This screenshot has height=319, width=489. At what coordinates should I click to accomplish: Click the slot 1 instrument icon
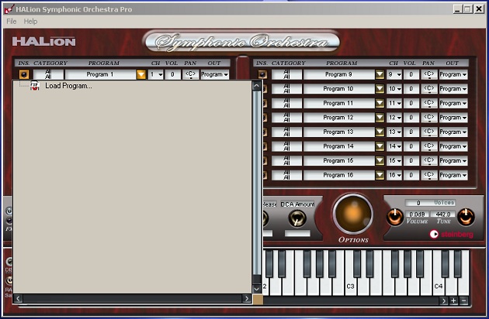click(x=23, y=74)
